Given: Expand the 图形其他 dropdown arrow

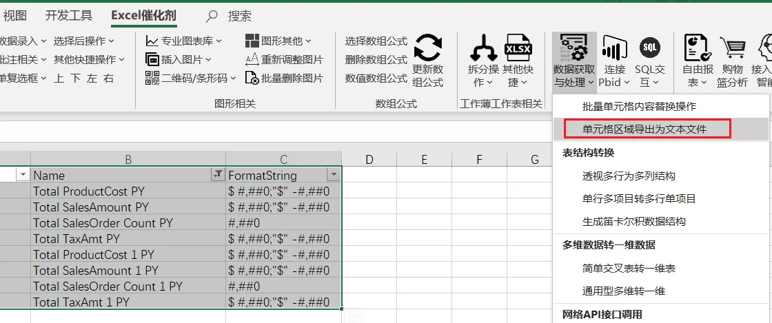Looking at the screenshot, I should tap(308, 41).
